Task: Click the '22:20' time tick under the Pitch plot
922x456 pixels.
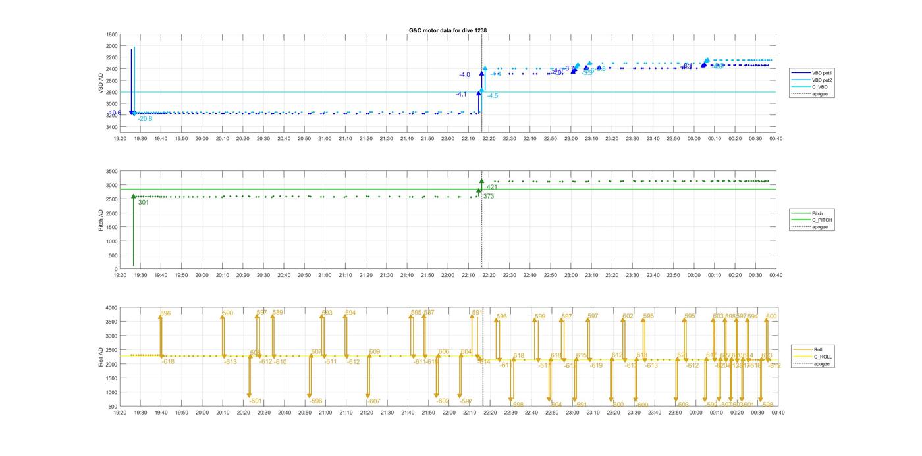Action: pos(489,276)
